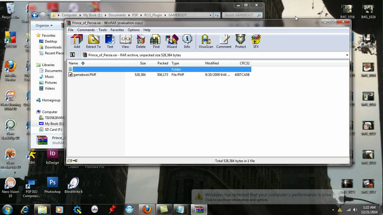Click PSP in the Explorer breadcrumb

click(135, 15)
